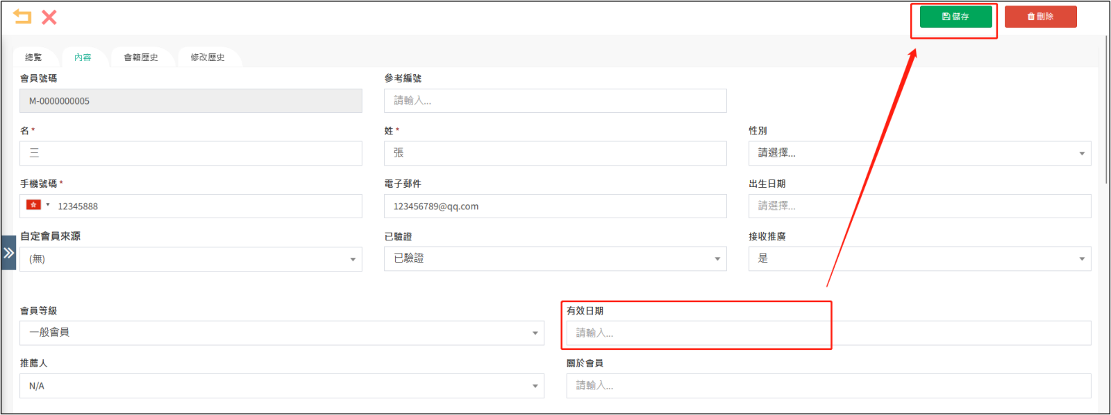The width and height of the screenshot is (1111, 415).
Task: Open the 會員等級 dropdown showing 一般會員
Action: point(282,333)
